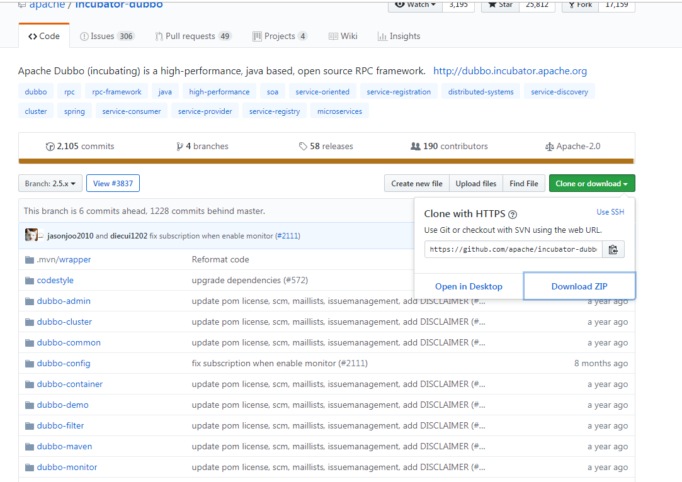682x482 pixels.
Task: Click the language breakdown color bar
Action: click(326, 161)
